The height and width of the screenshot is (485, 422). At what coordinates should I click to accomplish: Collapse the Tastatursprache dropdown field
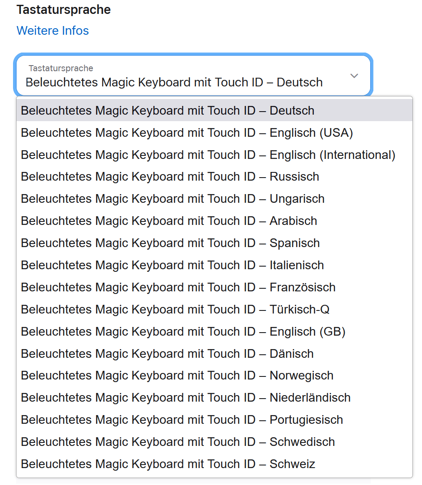click(x=193, y=76)
